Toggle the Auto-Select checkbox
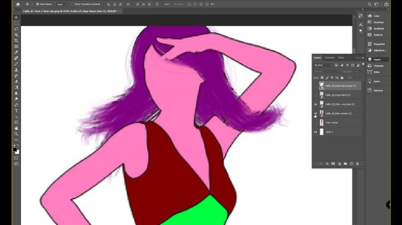Screen dimensions: 402x225 click(38, 4)
